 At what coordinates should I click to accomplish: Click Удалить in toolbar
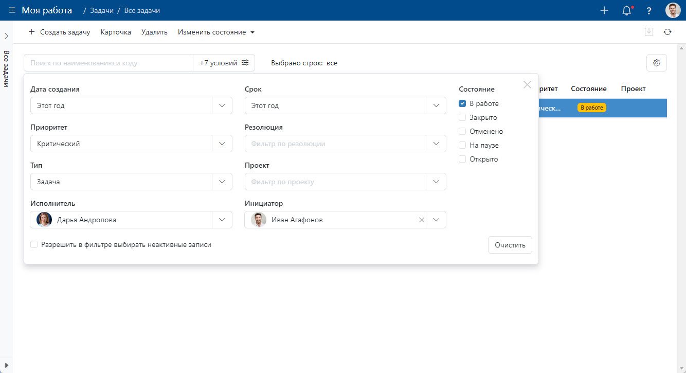click(x=154, y=32)
